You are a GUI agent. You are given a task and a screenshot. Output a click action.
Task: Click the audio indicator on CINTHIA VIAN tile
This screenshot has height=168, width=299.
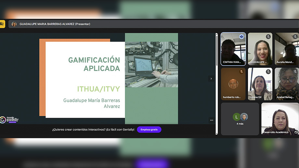coord(241,37)
